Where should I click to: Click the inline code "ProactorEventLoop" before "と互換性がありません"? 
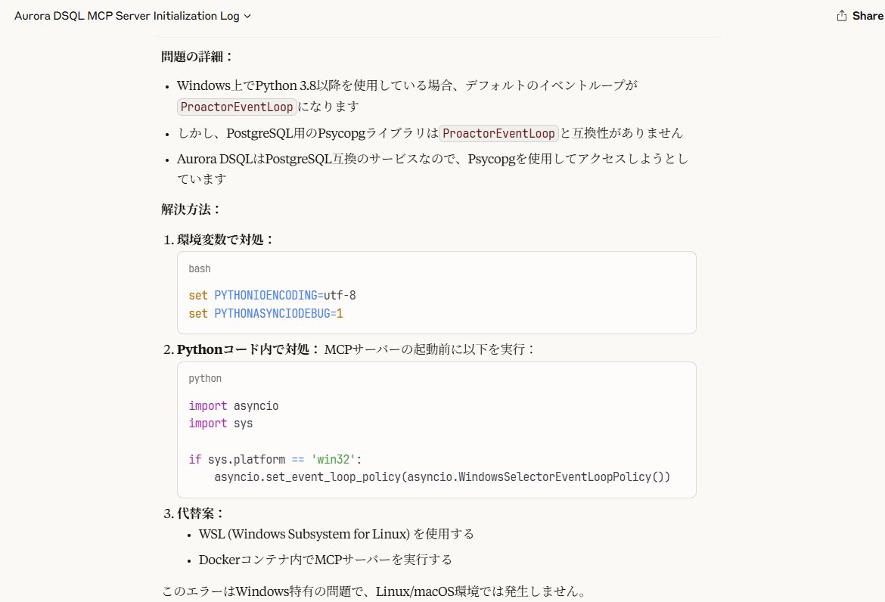498,133
